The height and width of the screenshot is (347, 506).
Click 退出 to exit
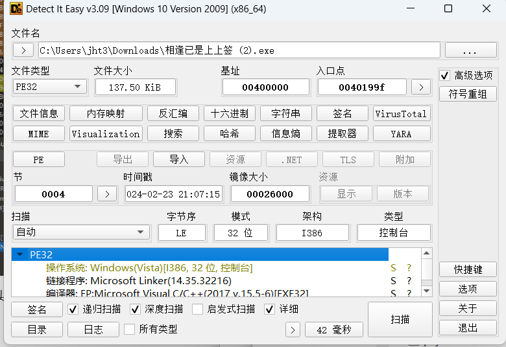(x=468, y=328)
